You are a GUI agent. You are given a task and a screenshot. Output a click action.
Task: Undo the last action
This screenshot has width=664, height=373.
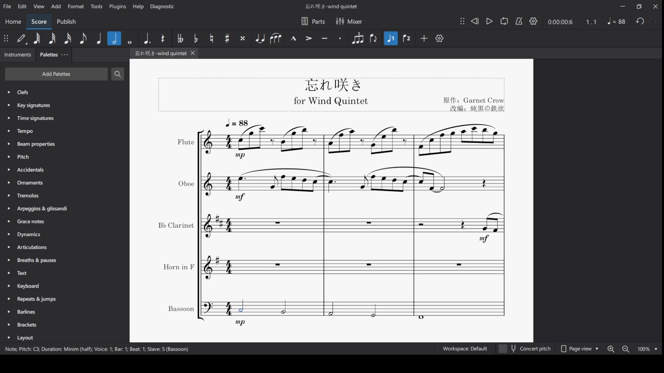640,21
